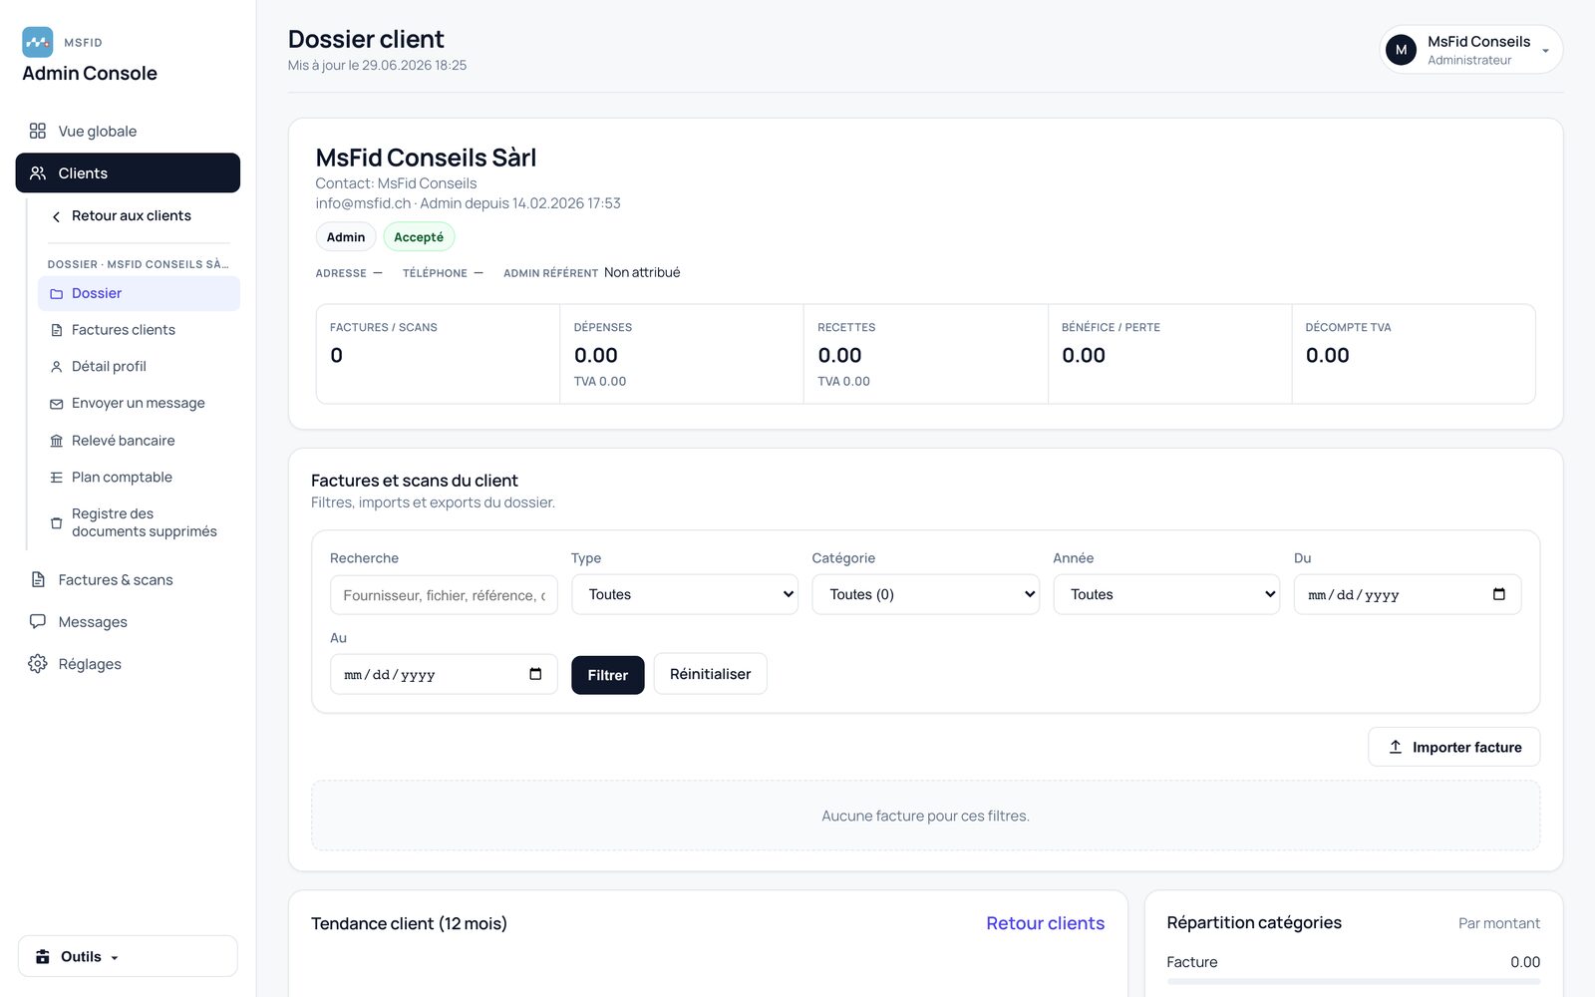Expand the Année dropdown
Screen dimensions: 1595x997
pos(1166,594)
